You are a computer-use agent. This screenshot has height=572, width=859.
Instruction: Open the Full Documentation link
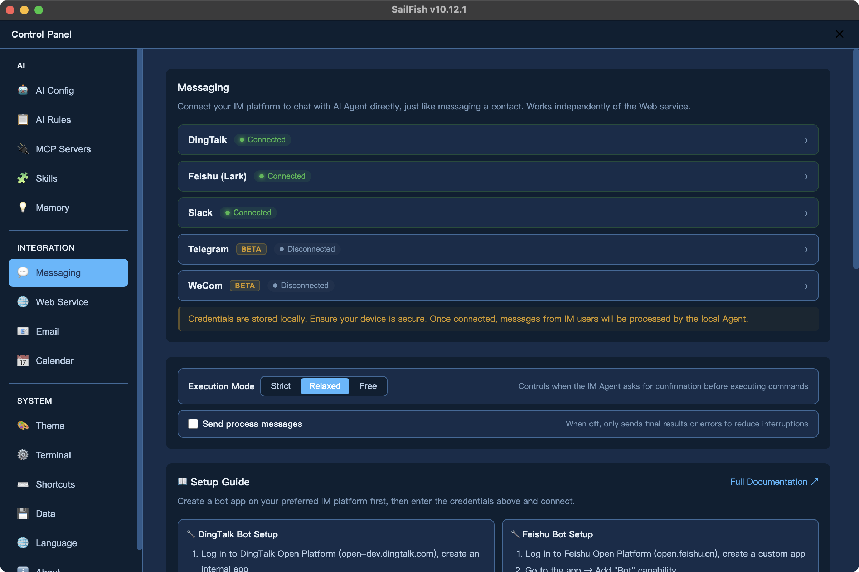click(x=773, y=482)
